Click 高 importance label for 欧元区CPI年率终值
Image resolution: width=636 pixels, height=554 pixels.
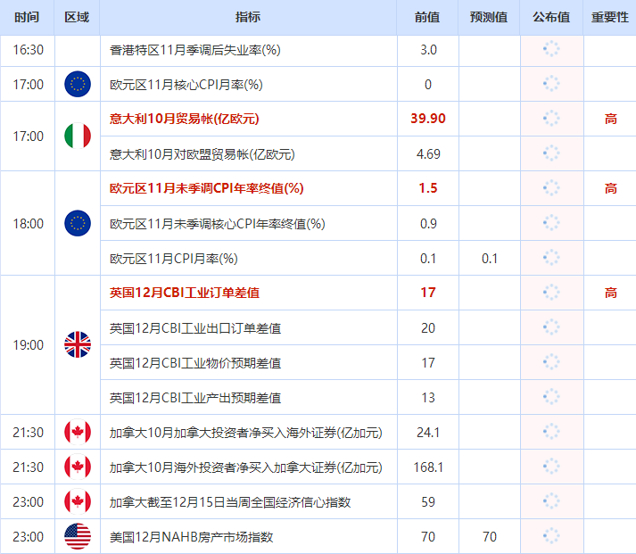(610, 188)
